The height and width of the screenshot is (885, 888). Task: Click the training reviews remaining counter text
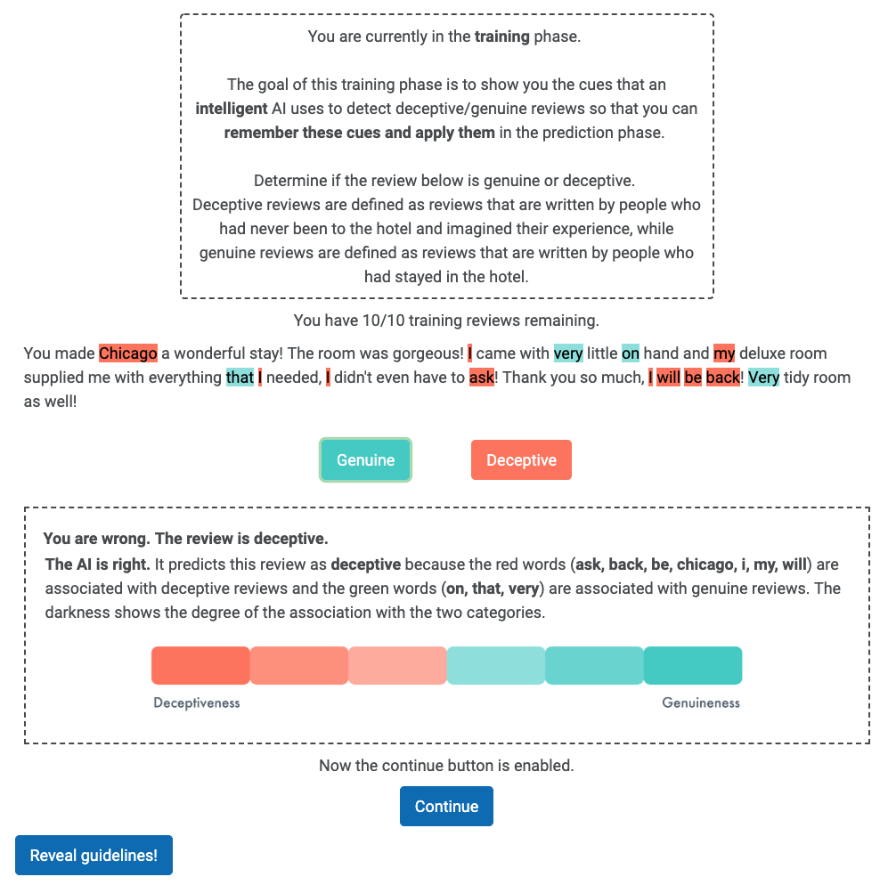[x=446, y=320]
